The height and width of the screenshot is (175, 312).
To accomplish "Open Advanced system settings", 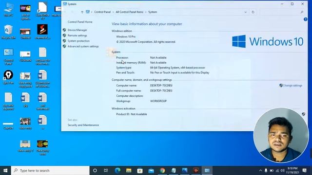I will 83,47.
